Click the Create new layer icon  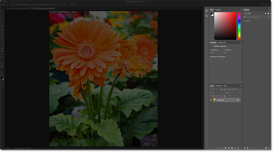click(x=235, y=148)
